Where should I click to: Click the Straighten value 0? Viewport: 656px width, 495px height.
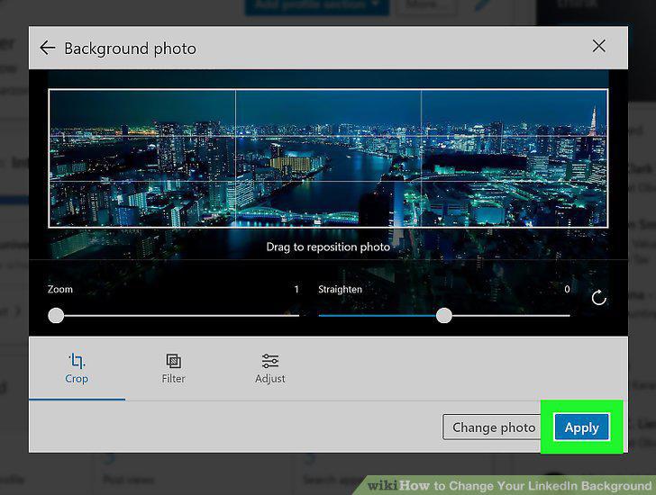click(x=567, y=289)
